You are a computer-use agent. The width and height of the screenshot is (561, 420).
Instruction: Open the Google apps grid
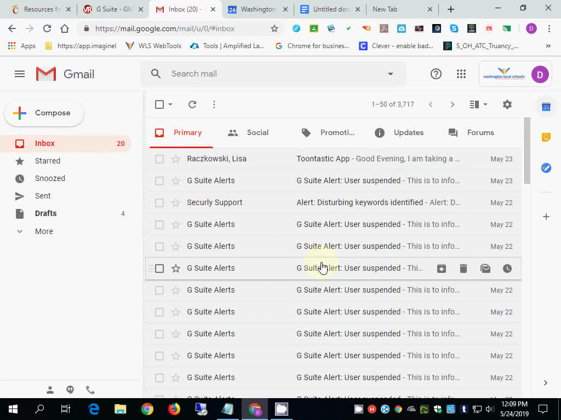point(461,73)
